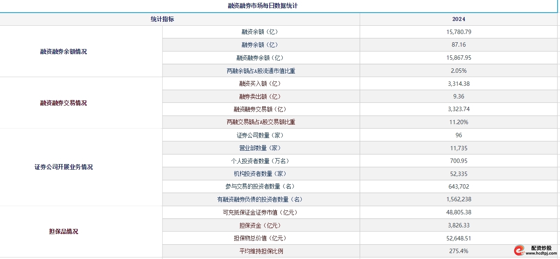Select the 有融资融券负债的投资者数量（名） label
560x259 pixels.
(261, 199)
